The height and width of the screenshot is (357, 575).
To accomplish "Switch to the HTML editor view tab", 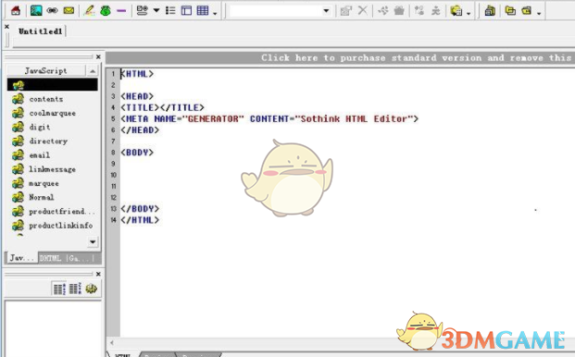I will pos(122,355).
